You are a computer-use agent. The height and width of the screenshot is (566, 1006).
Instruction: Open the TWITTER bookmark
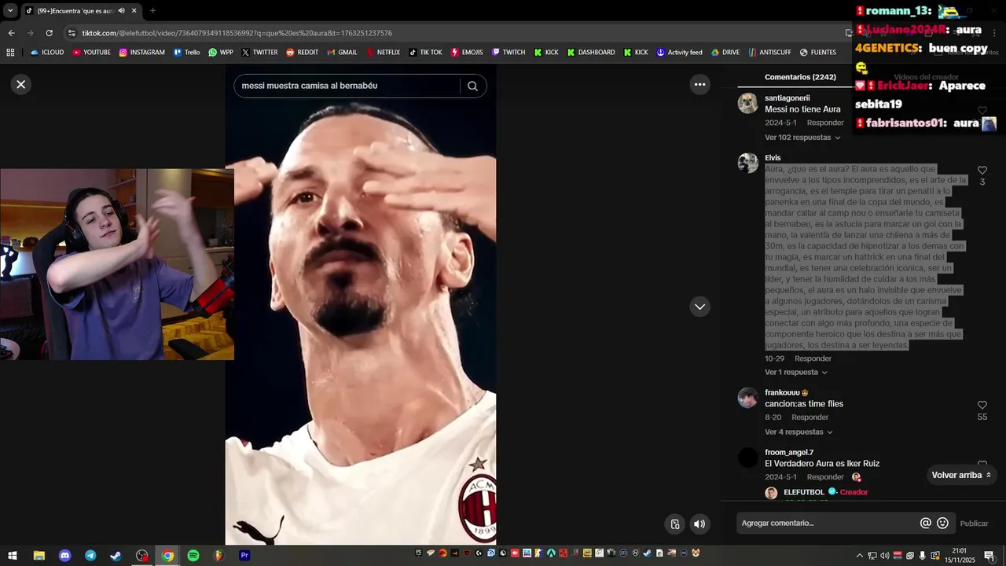[x=259, y=53]
